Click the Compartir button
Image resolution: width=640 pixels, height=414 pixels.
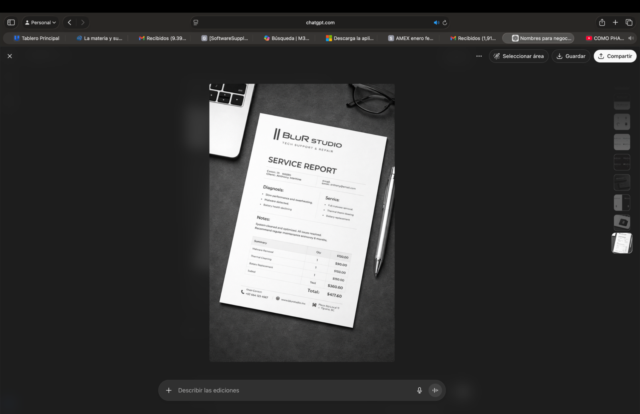pyautogui.click(x=615, y=56)
